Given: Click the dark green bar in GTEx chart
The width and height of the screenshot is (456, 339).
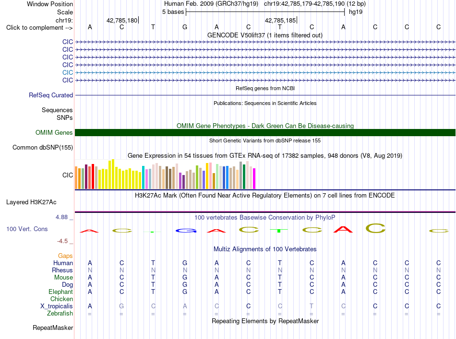Looking at the screenshot, I should click(x=244, y=176).
